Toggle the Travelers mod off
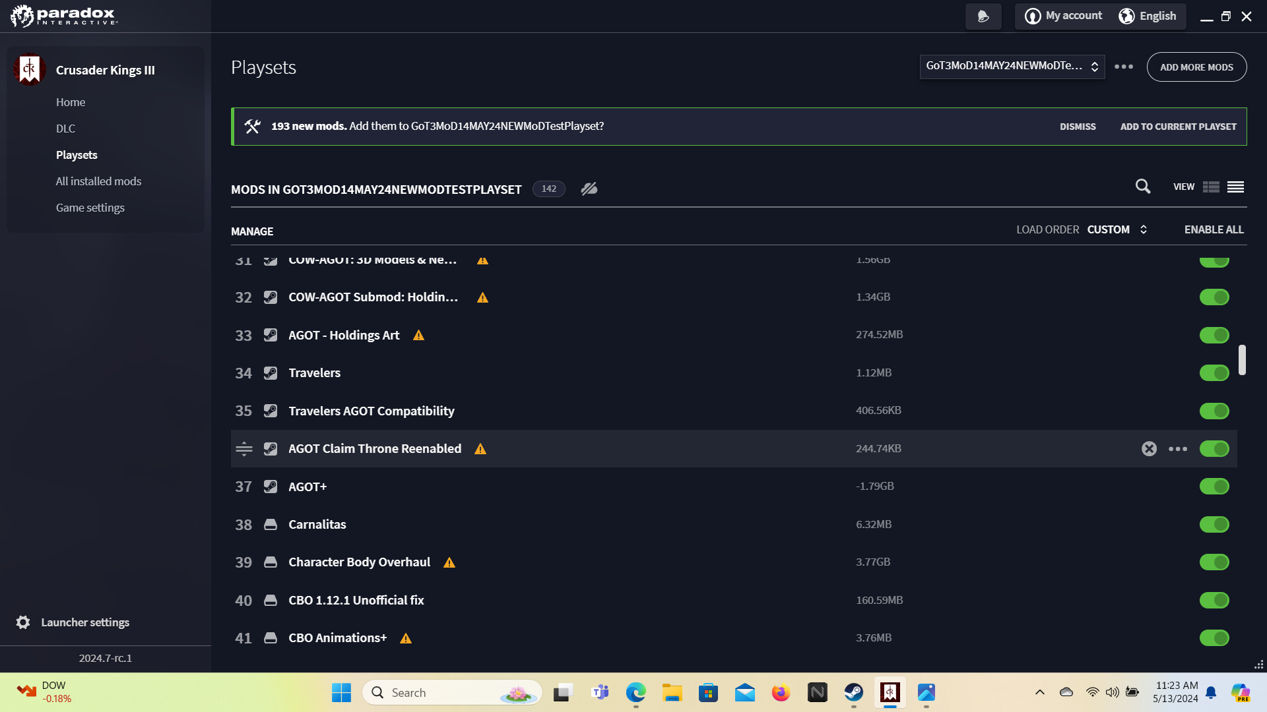 point(1214,373)
